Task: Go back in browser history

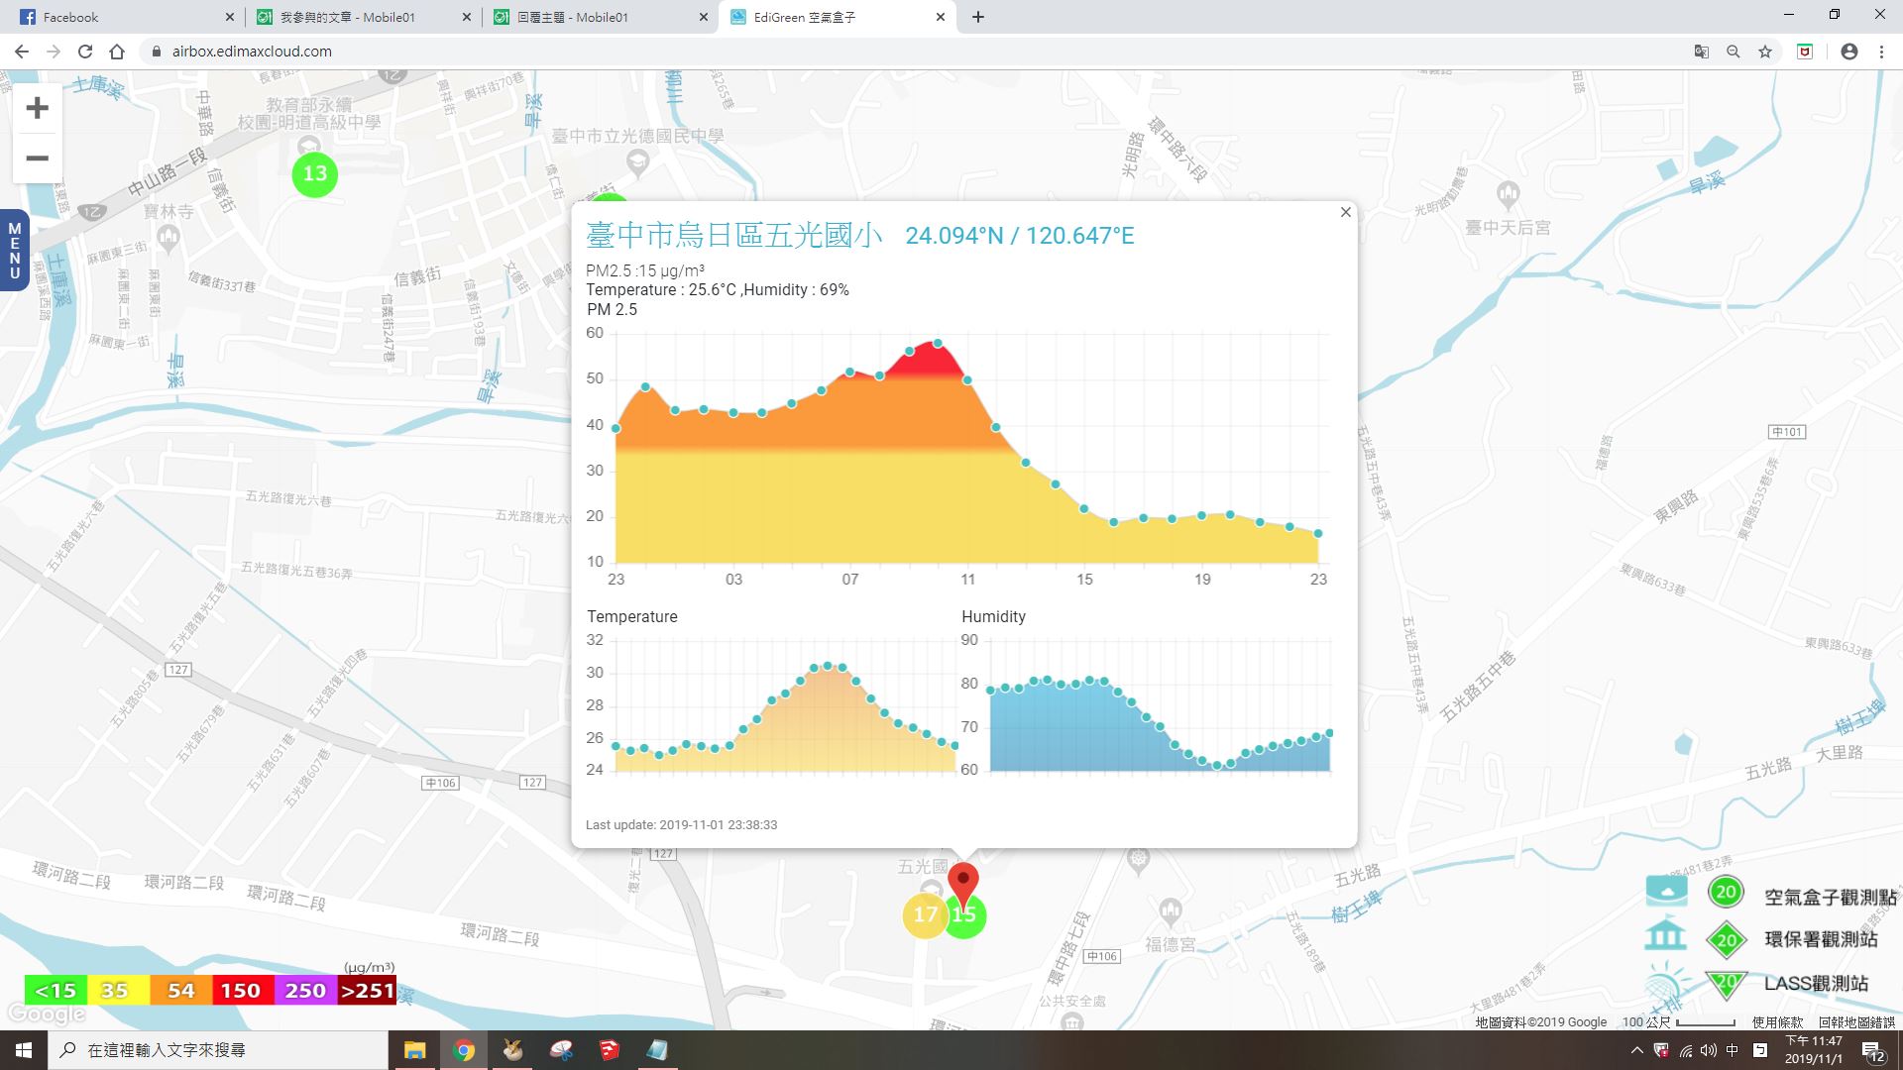Action: click(22, 52)
